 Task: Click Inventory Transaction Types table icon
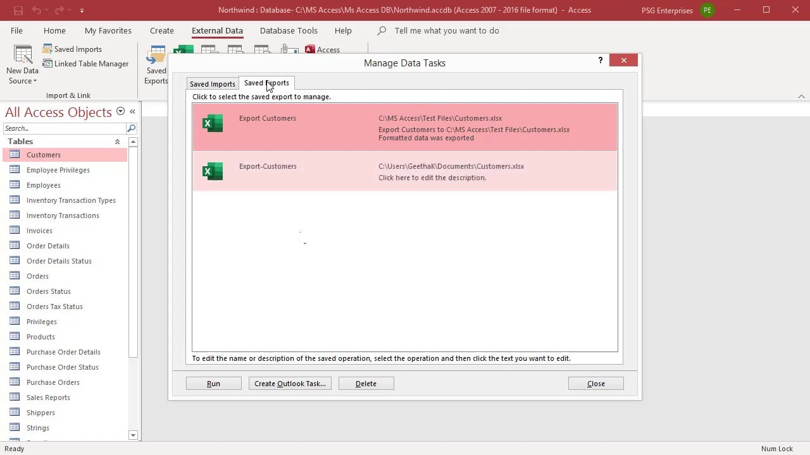click(15, 200)
